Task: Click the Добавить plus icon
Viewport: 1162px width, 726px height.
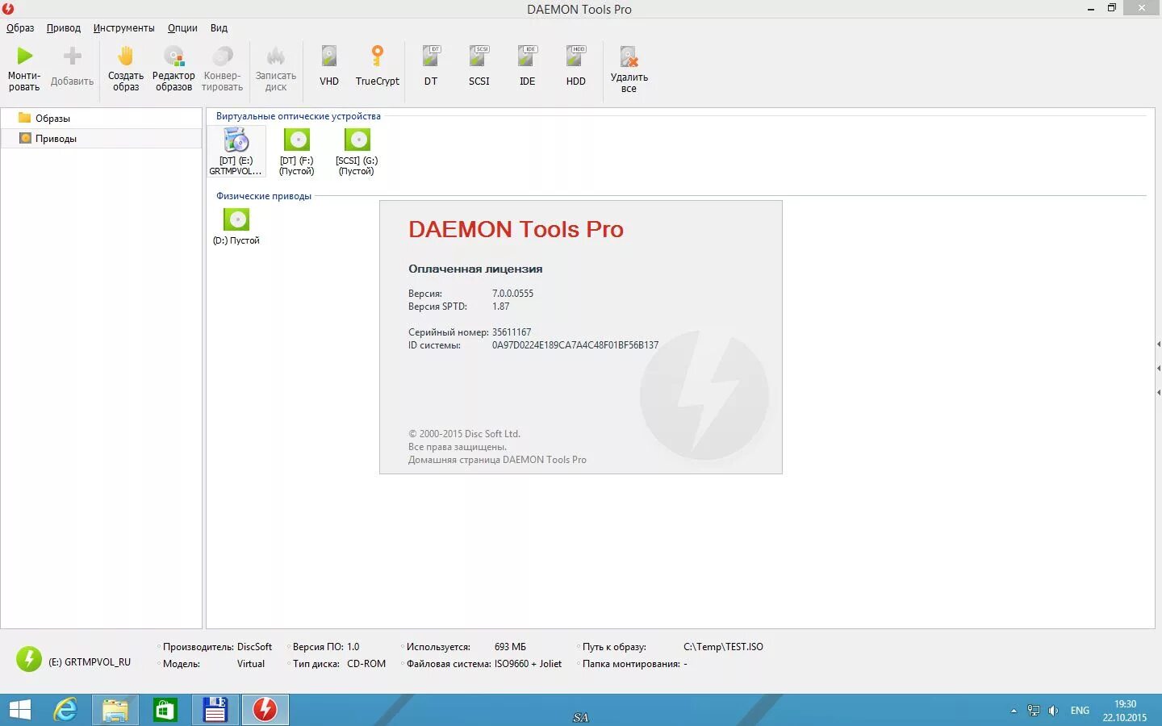Action: [x=73, y=56]
